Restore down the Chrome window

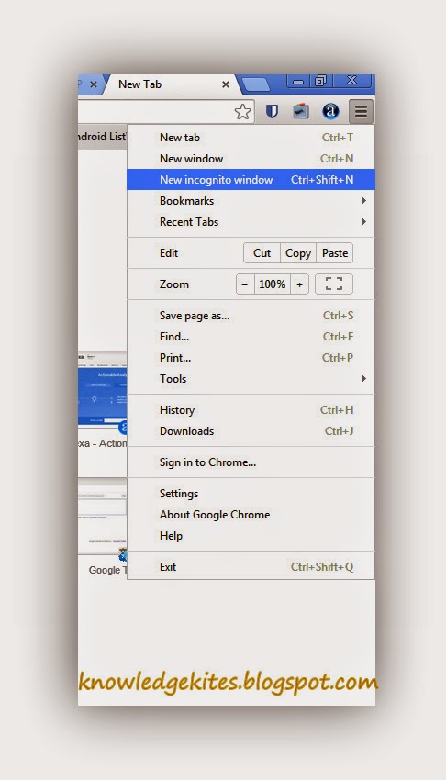pyautogui.click(x=320, y=81)
